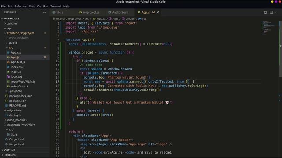Image resolution: width=282 pixels, height=158 pixels.
Task: Open index.css file
Action: pos(17,67)
